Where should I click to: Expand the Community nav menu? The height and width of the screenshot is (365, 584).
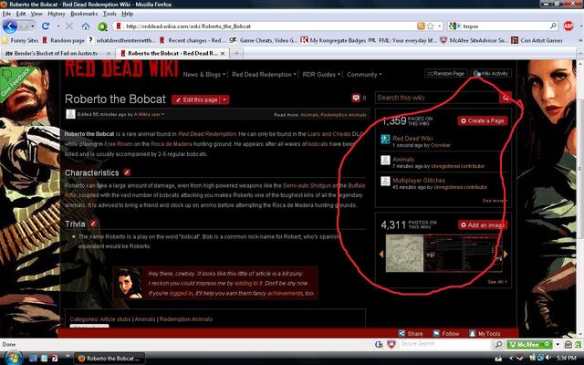[364, 75]
